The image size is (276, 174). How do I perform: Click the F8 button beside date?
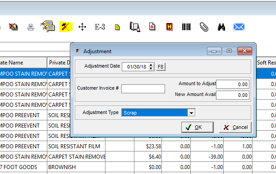tap(161, 67)
